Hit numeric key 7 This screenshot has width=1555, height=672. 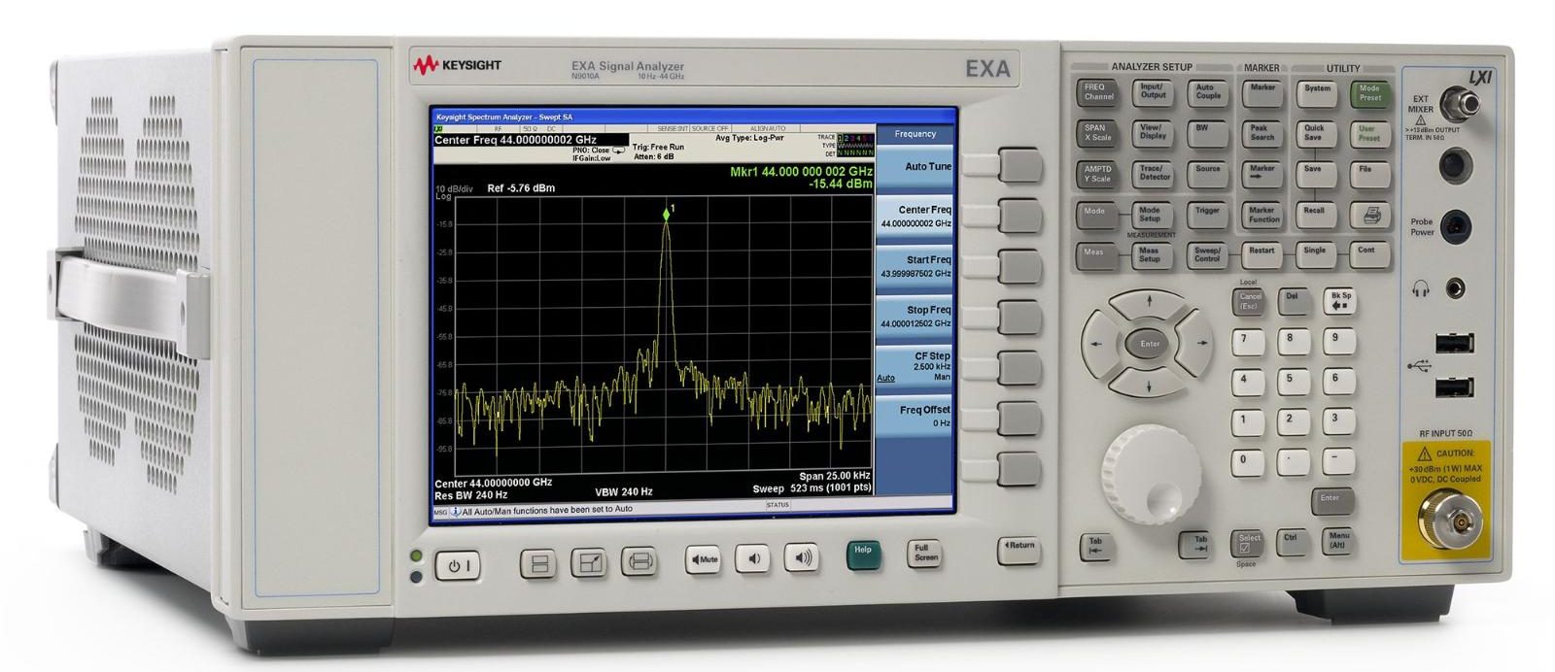(1246, 341)
